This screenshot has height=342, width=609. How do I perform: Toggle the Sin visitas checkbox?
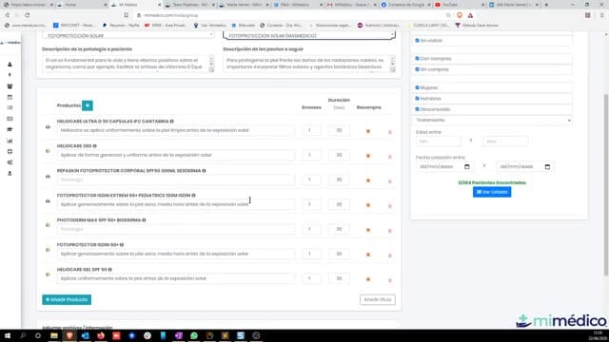pos(417,40)
